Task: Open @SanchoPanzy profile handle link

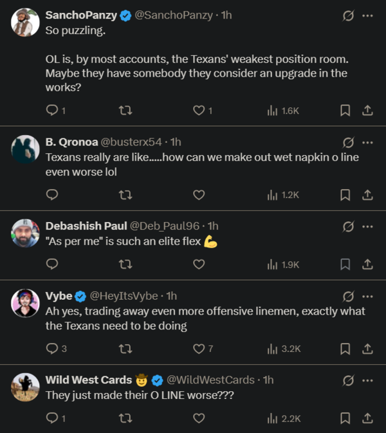Action: [174, 15]
